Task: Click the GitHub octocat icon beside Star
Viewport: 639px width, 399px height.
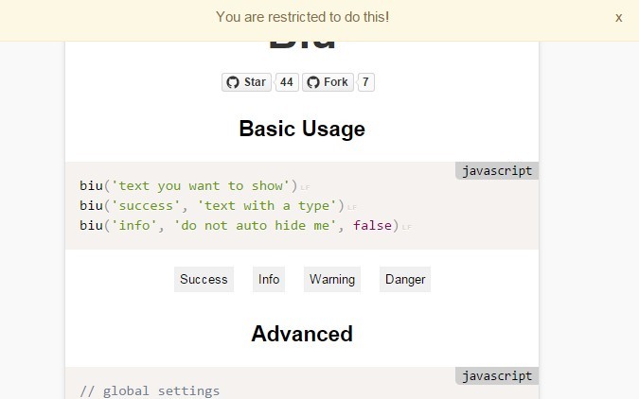Action: pyautogui.click(x=233, y=82)
